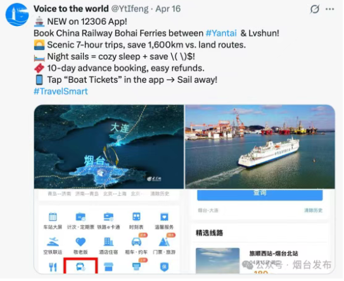Open the #TravelSmart hashtag link
This screenshot has width=344, height=281.
61,91
